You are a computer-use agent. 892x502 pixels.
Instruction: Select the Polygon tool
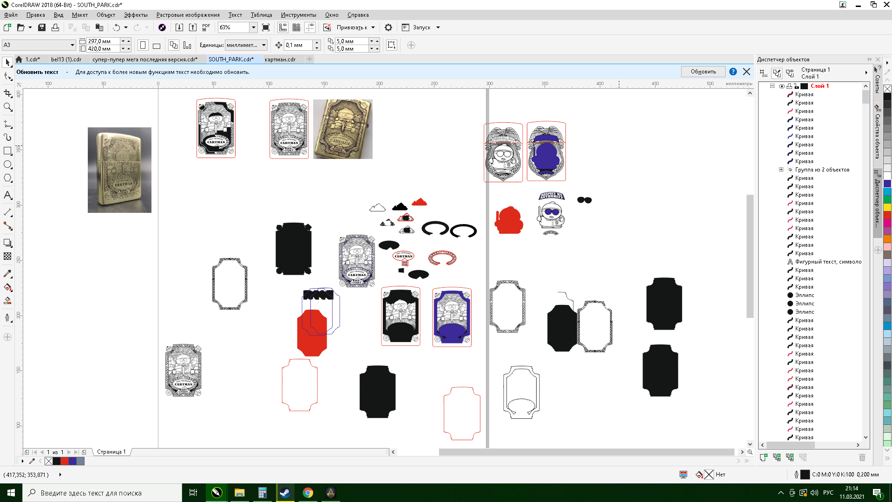coord(7,178)
